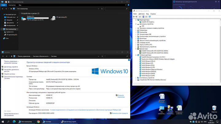The height and width of the screenshot is (124, 221).
Task: Toggle console tree icon in Device Manager toolbar
Action: [140, 17]
